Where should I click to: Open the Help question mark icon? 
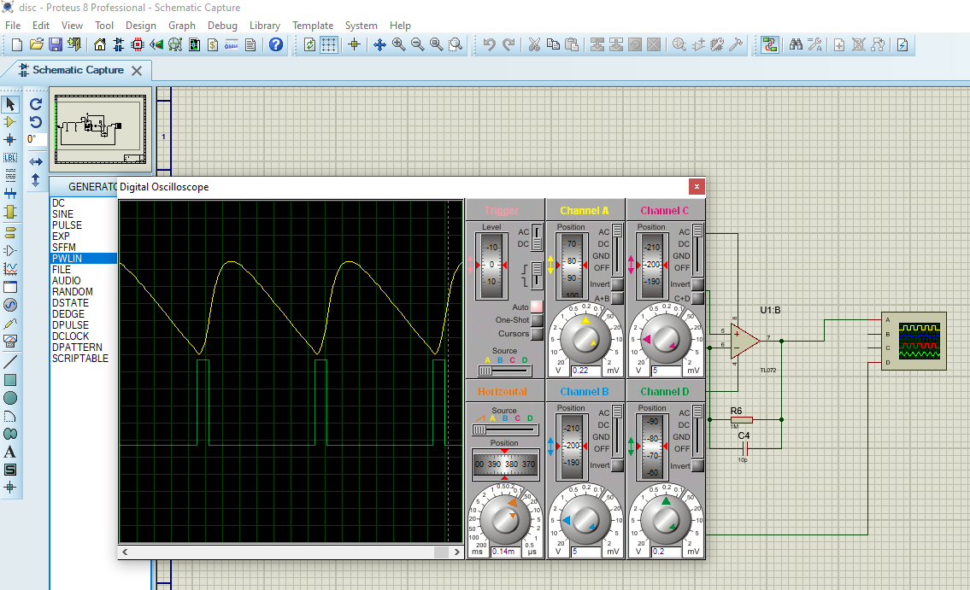coord(275,44)
